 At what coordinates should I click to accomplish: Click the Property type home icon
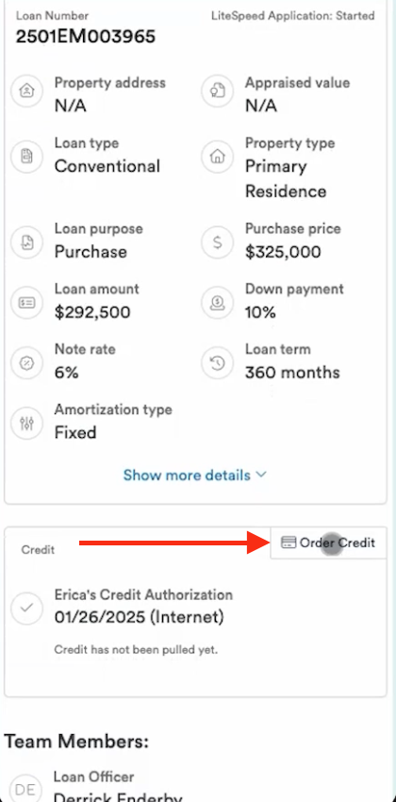218,157
